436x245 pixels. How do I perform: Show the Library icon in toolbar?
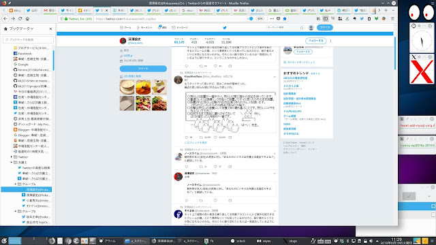point(318,18)
